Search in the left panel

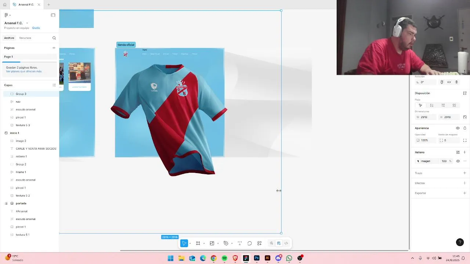(x=54, y=38)
